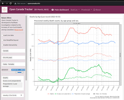
Task: Click the right handle of the date range slider
Action: (22, 72)
